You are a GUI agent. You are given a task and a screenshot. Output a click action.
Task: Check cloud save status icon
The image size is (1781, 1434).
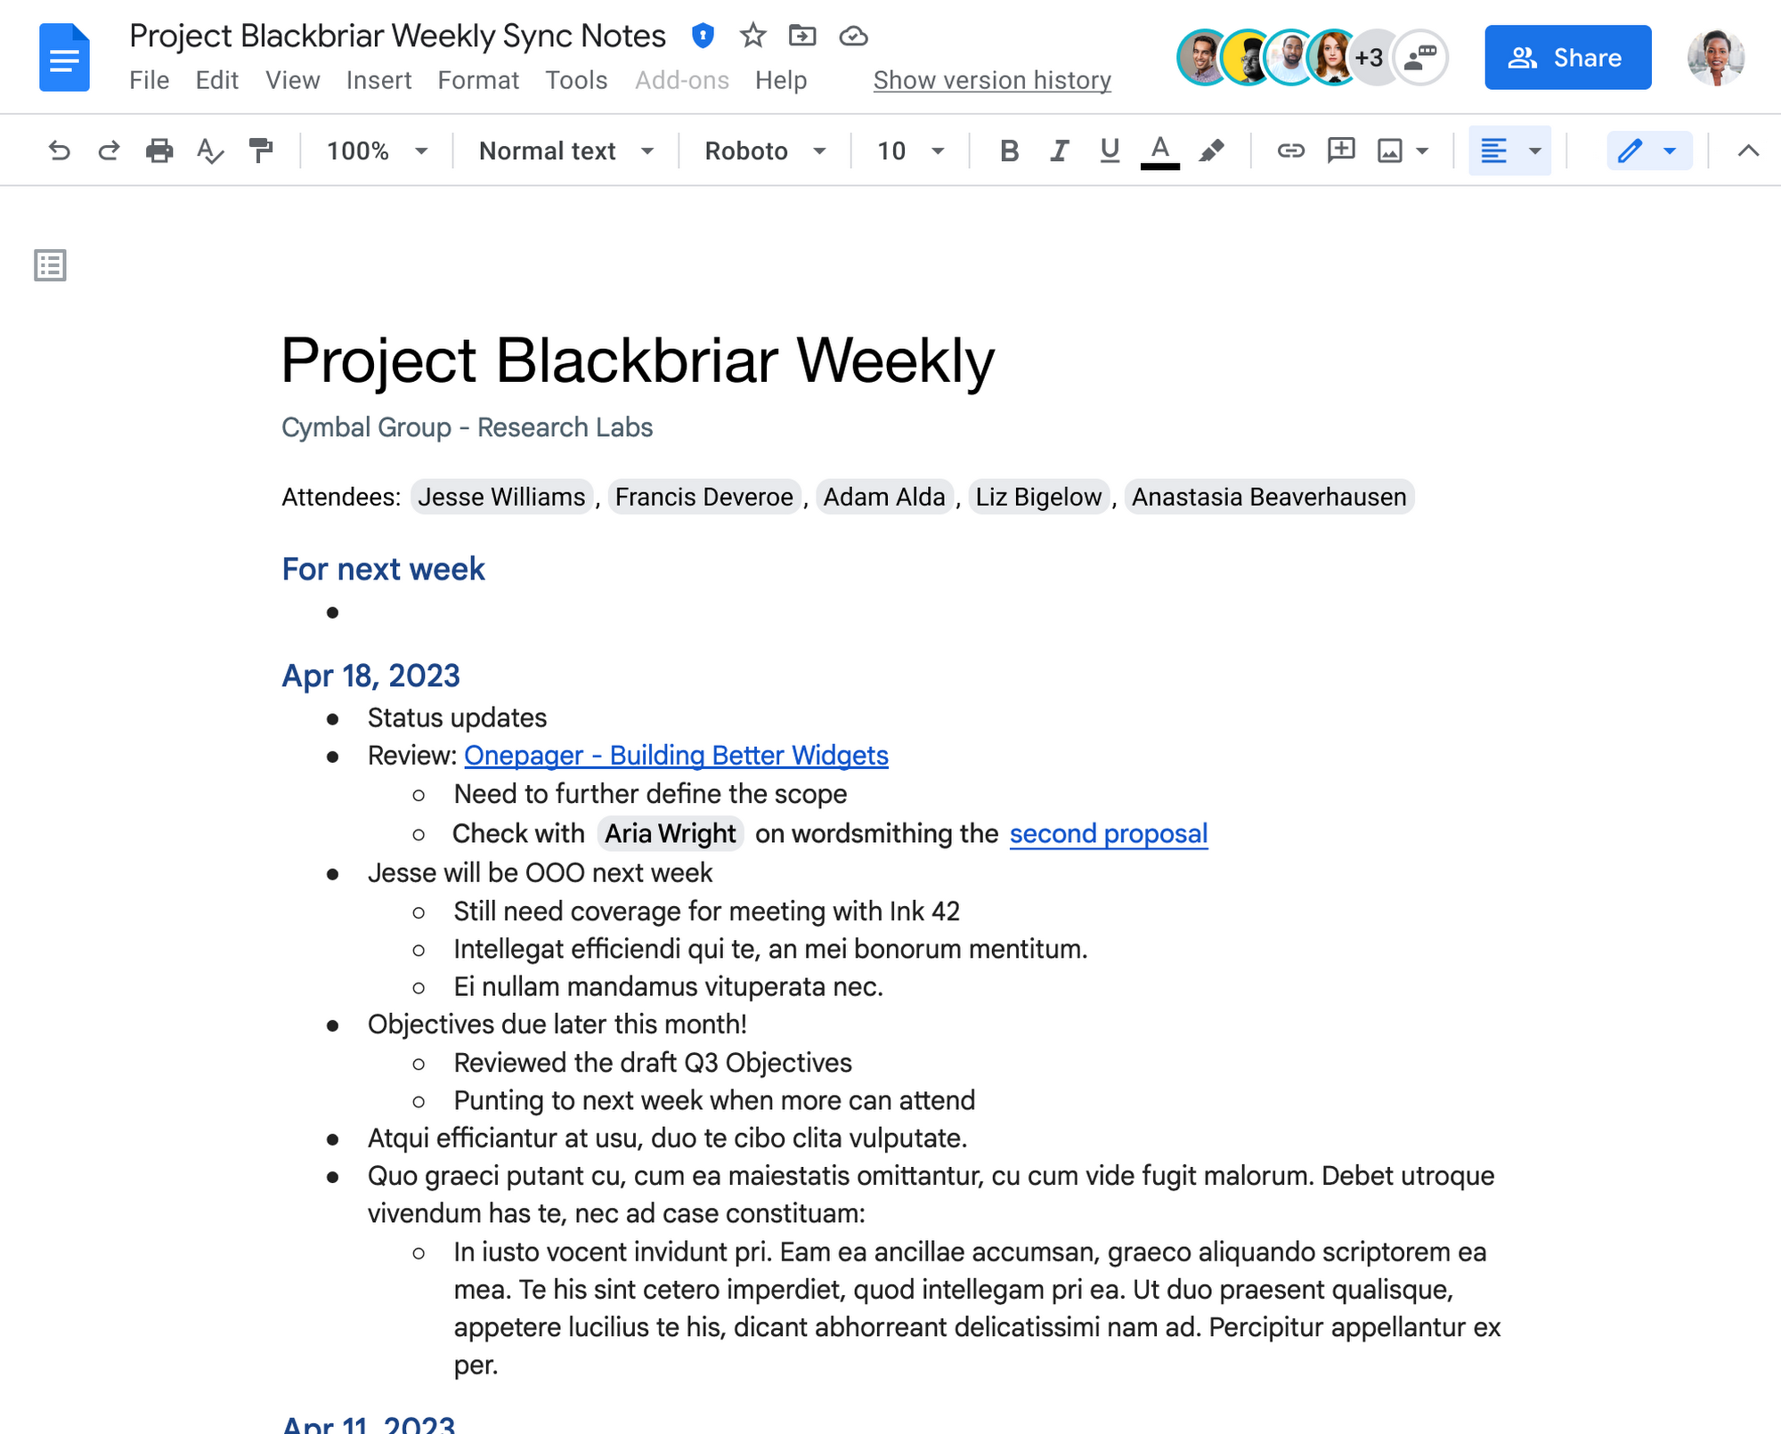(x=853, y=36)
